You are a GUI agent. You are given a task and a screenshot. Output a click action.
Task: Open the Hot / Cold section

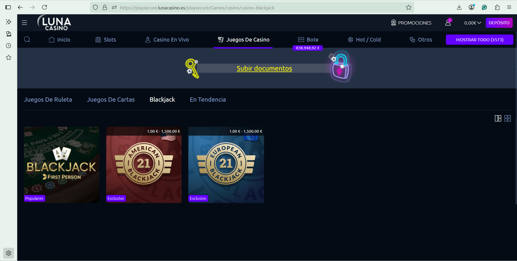coord(364,40)
